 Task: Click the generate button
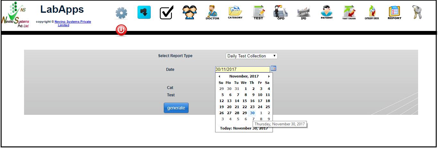[x=176, y=108]
